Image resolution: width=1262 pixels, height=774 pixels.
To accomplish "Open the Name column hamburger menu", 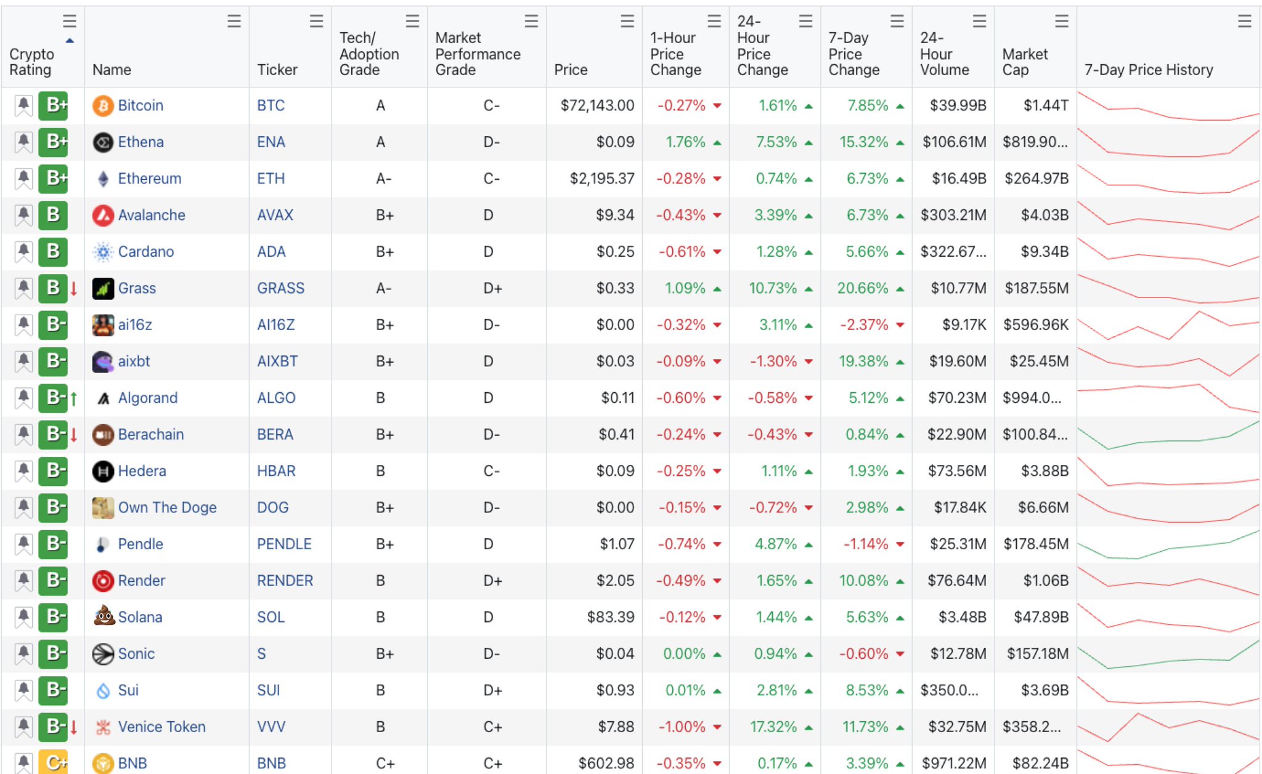I will pyautogui.click(x=234, y=22).
